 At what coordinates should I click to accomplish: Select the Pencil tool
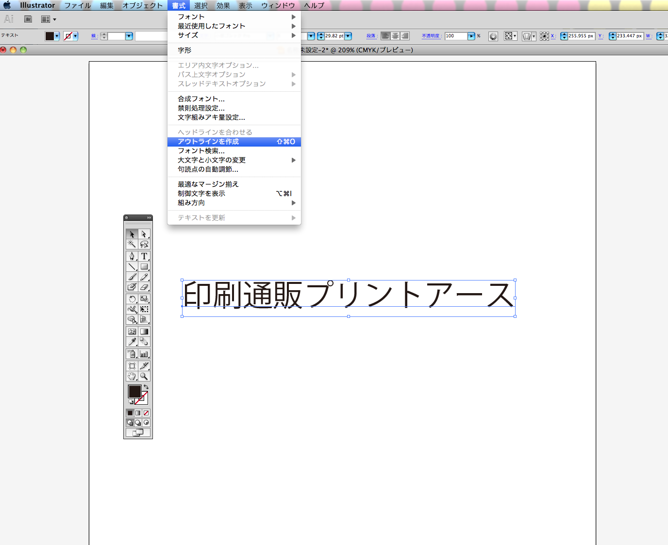click(144, 277)
